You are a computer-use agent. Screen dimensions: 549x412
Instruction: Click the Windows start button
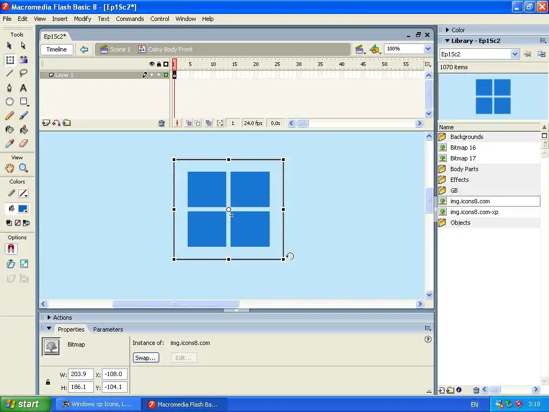click(x=26, y=404)
